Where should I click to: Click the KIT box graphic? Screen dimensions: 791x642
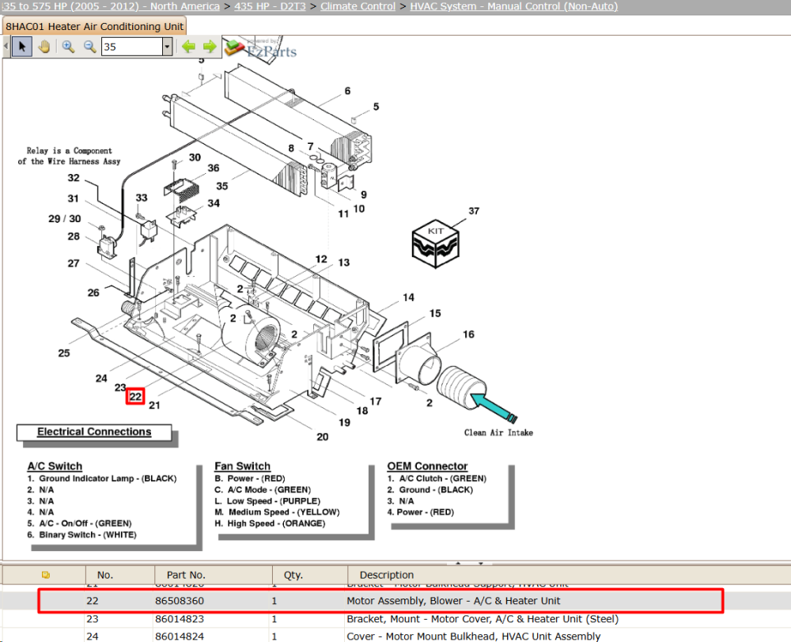click(435, 244)
